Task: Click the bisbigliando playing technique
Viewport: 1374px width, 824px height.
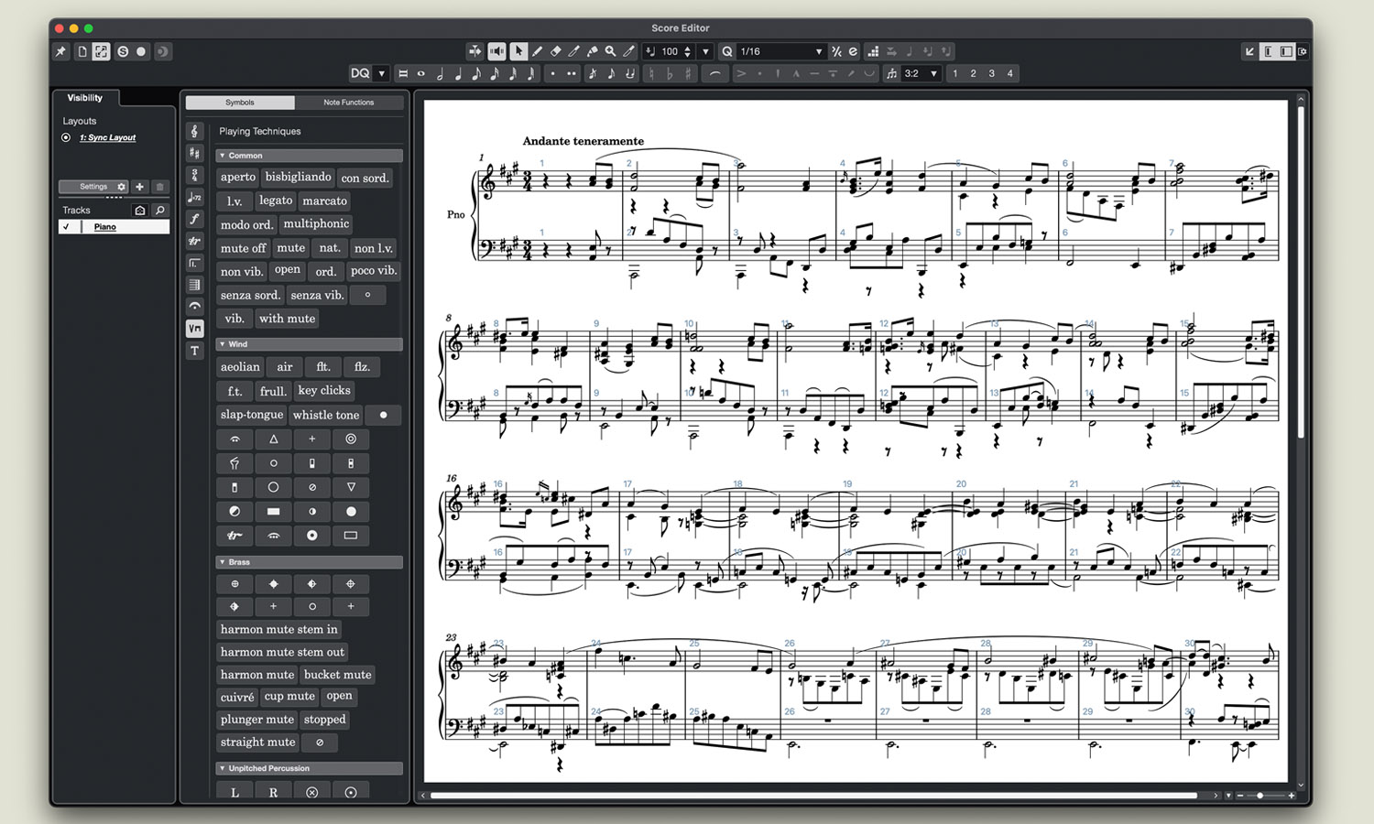Action: pyautogui.click(x=299, y=177)
